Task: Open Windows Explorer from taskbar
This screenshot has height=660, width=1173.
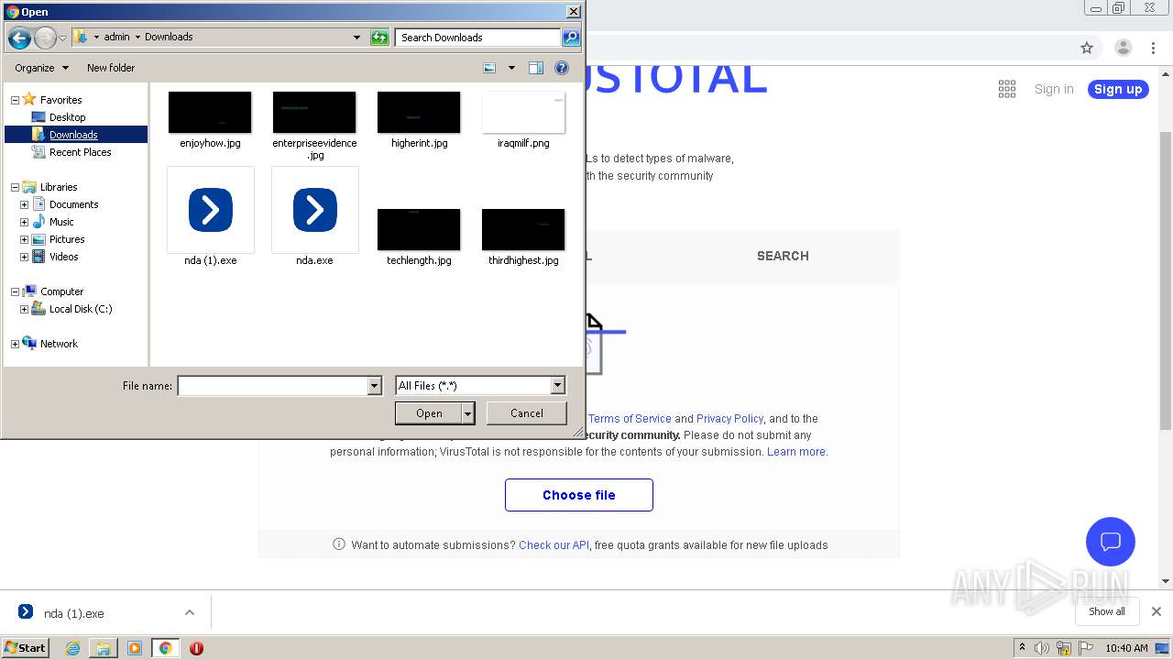Action: [x=104, y=648]
